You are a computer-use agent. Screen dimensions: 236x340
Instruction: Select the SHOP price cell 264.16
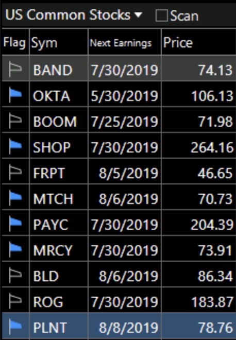(212, 148)
